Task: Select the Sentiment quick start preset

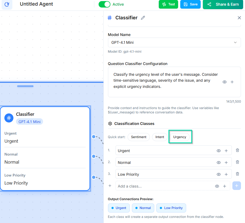Action: coord(139,137)
